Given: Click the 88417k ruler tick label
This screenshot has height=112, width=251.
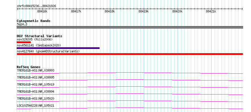Looking at the screenshot, I should (76, 11).
